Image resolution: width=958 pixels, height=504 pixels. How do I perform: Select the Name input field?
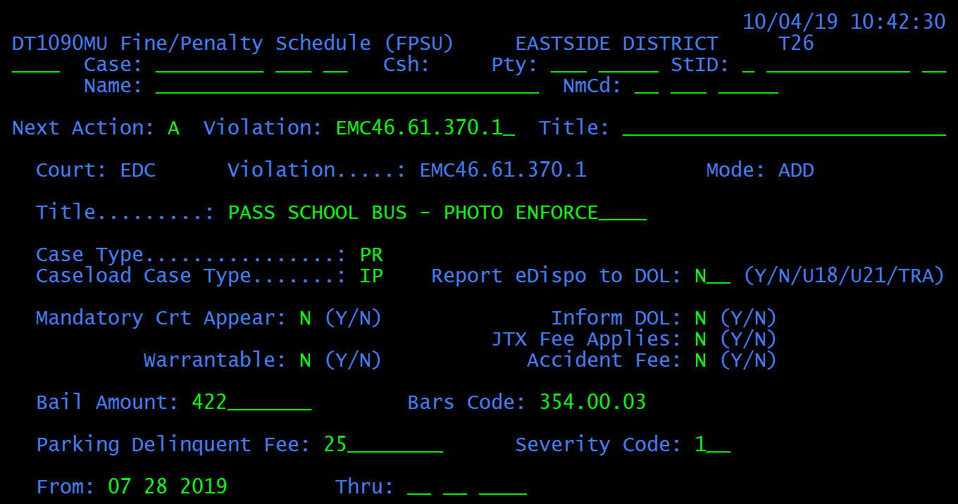(x=347, y=86)
